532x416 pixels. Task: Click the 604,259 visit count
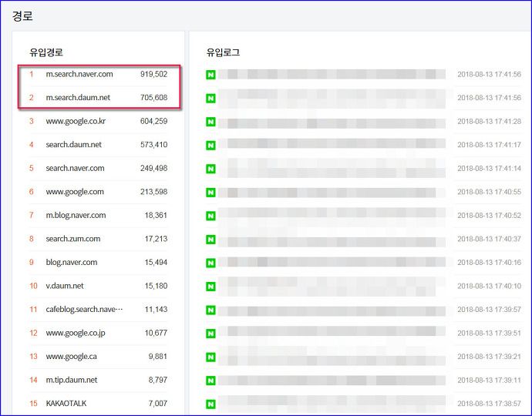153,121
